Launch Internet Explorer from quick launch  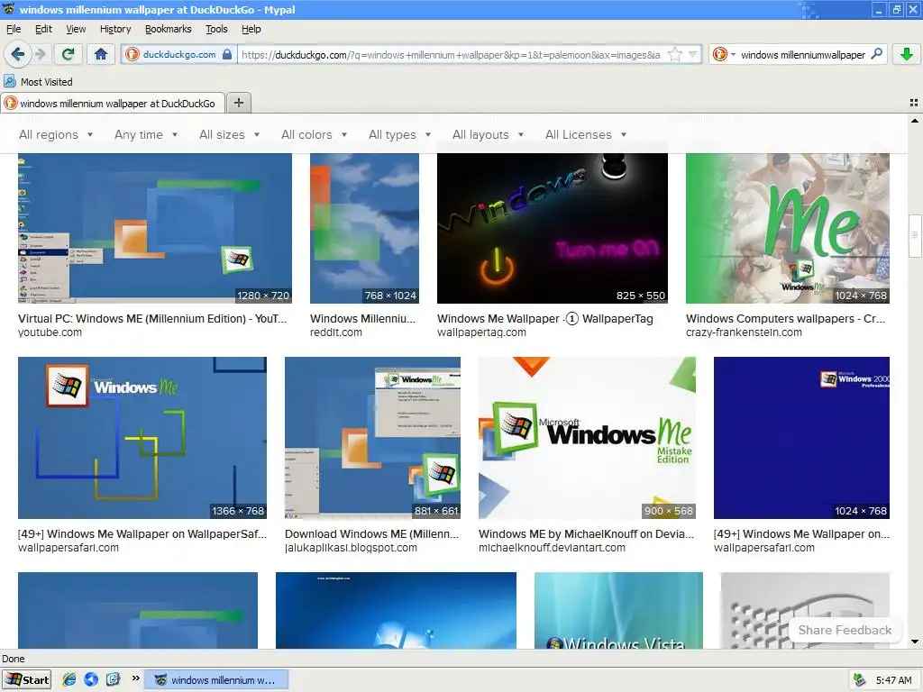[x=69, y=679]
